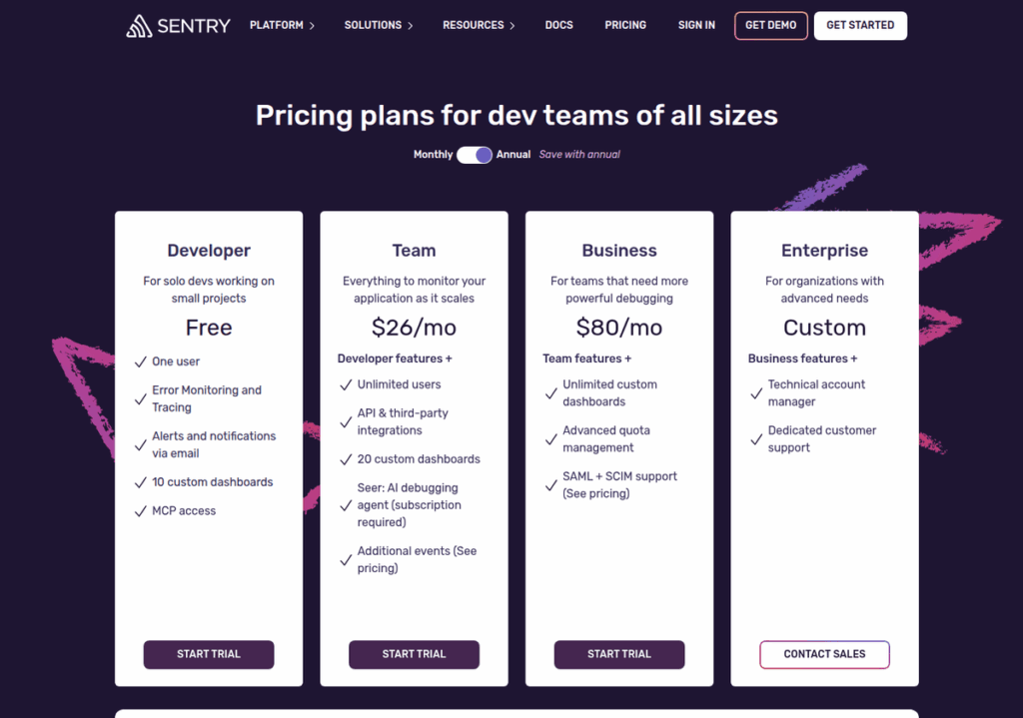This screenshot has height=718, width=1023.
Task: Click the Custom price label
Action: pos(824,328)
